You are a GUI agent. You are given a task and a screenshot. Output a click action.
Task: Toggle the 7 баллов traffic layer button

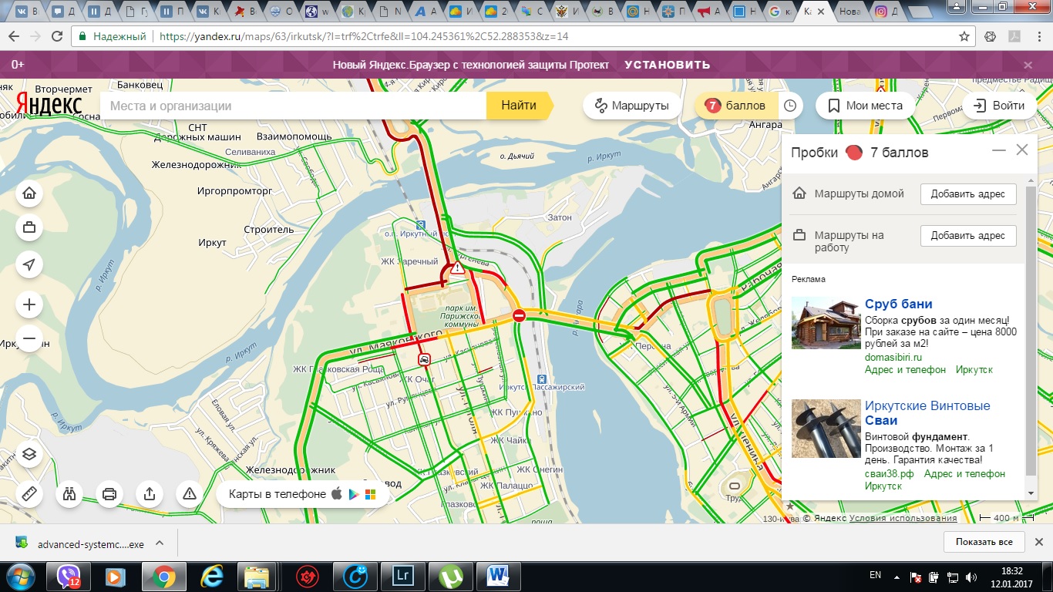point(735,106)
